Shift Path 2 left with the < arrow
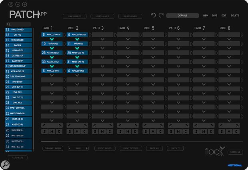Screen dimensions: 248x170 point(69,125)
